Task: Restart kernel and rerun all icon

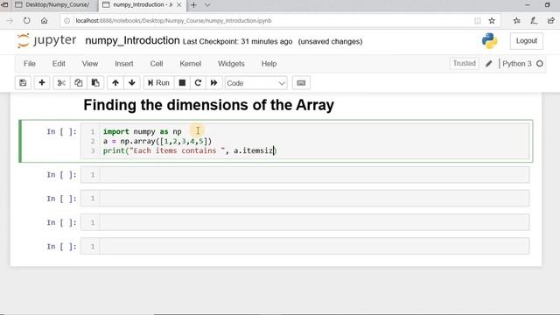Action: point(213,83)
